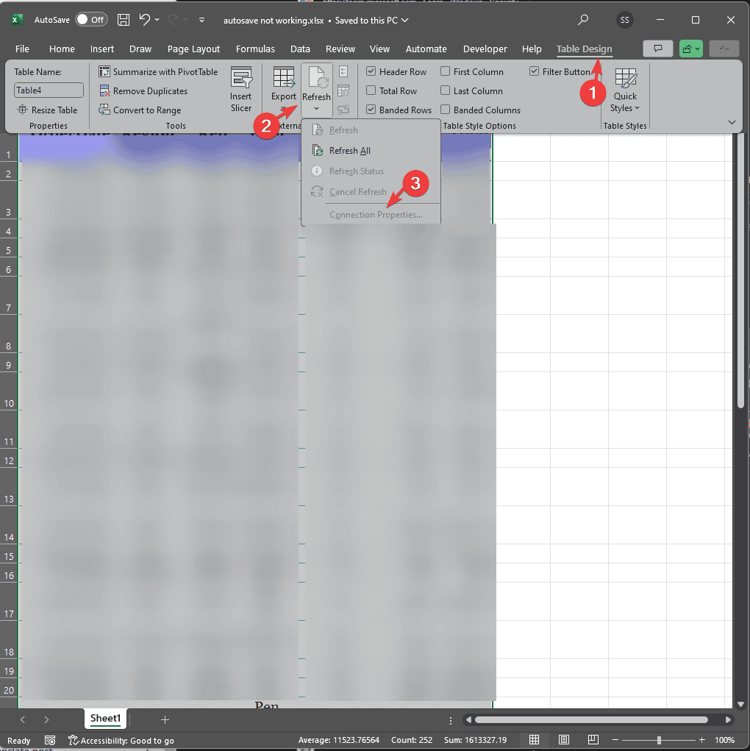Switch to Page Layout view icon

click(564, 740)
